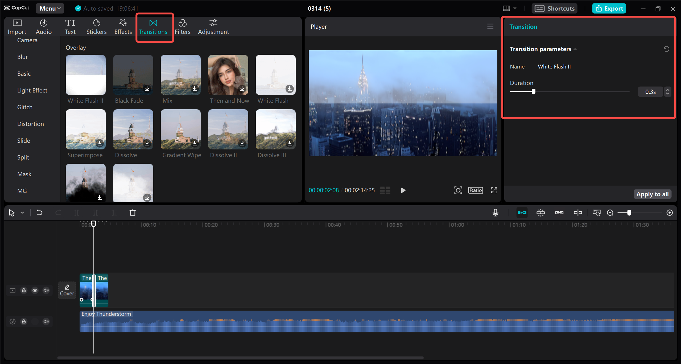Image resolution: width=681 pixels, height=364 pixels.
Task: Record a voiceover with the microphone icon
Action: coord(495,212)
